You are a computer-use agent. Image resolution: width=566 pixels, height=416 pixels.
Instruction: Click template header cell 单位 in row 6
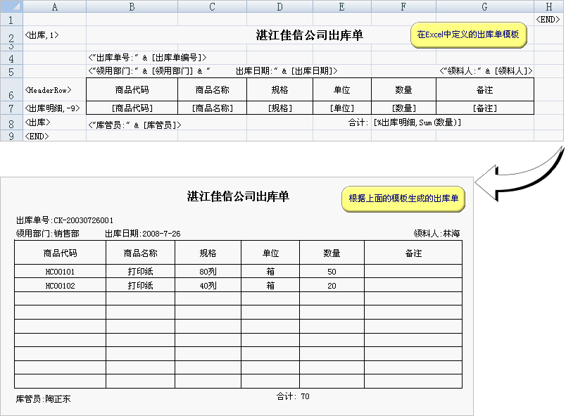pos(342,89)
